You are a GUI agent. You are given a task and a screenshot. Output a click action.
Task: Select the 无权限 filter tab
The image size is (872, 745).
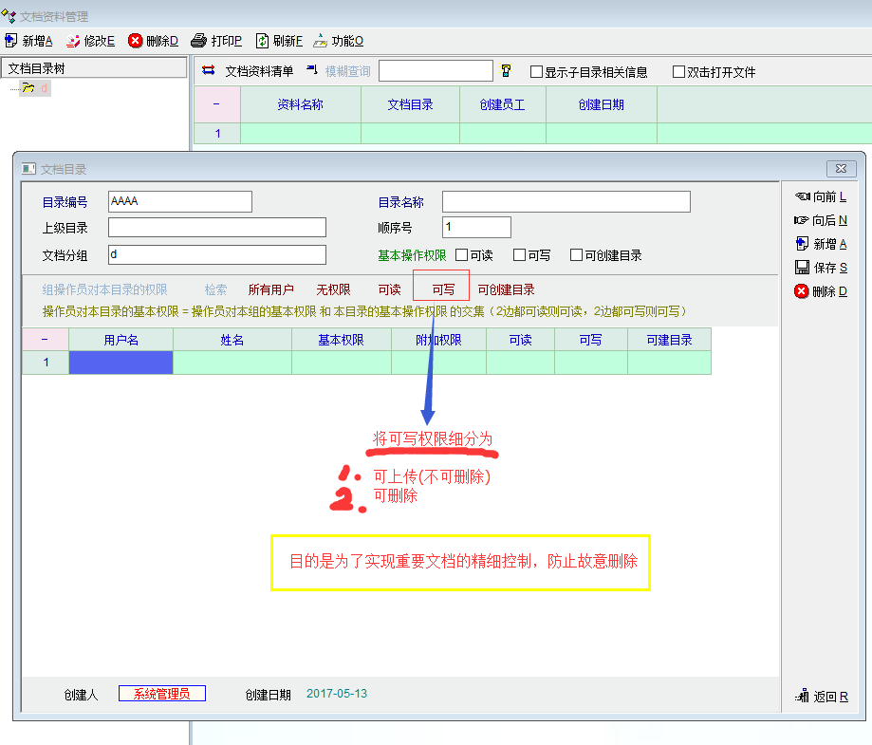pos(333,290)
